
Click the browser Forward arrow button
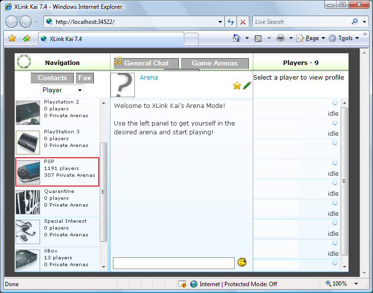[x=25, y=22]
